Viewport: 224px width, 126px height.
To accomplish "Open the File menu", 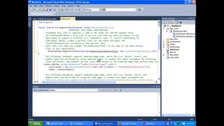I will point(30,6).
